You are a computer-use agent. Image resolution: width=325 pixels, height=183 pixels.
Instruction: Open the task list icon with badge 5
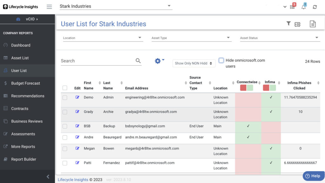293,6
